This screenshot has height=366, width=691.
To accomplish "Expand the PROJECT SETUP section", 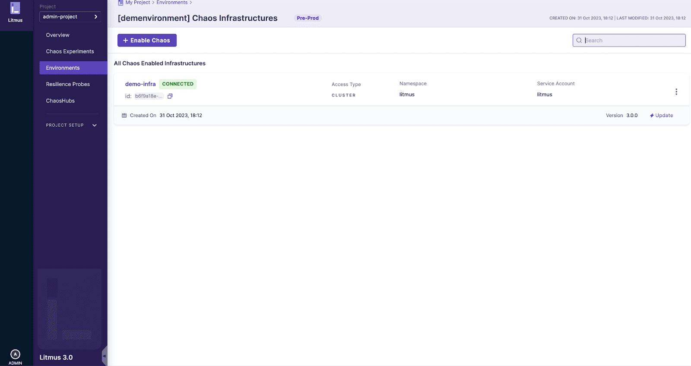I will point(72,125).
